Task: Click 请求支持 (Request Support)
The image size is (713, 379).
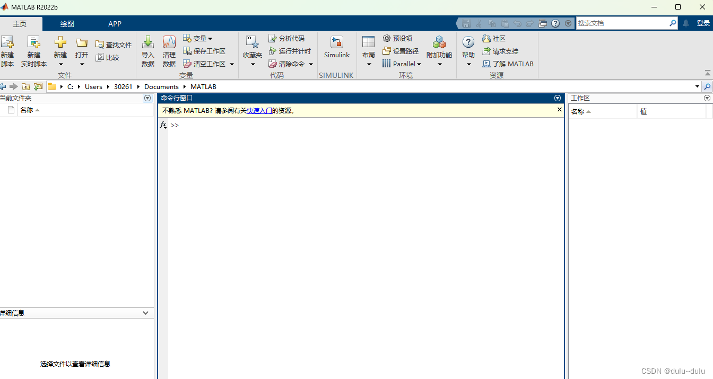Action: coord(500,51)
